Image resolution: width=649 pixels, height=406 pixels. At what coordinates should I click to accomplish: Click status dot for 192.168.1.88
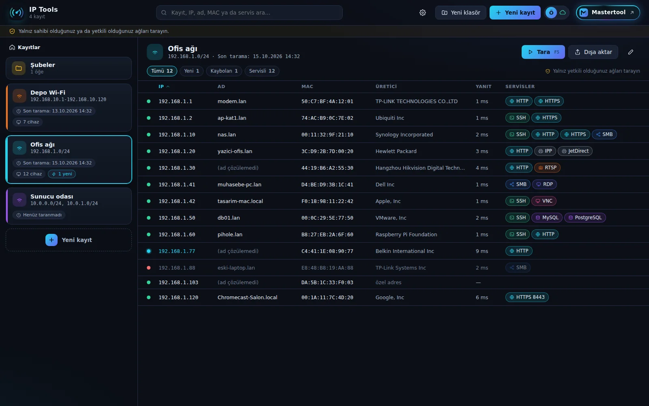coord(149,268)
